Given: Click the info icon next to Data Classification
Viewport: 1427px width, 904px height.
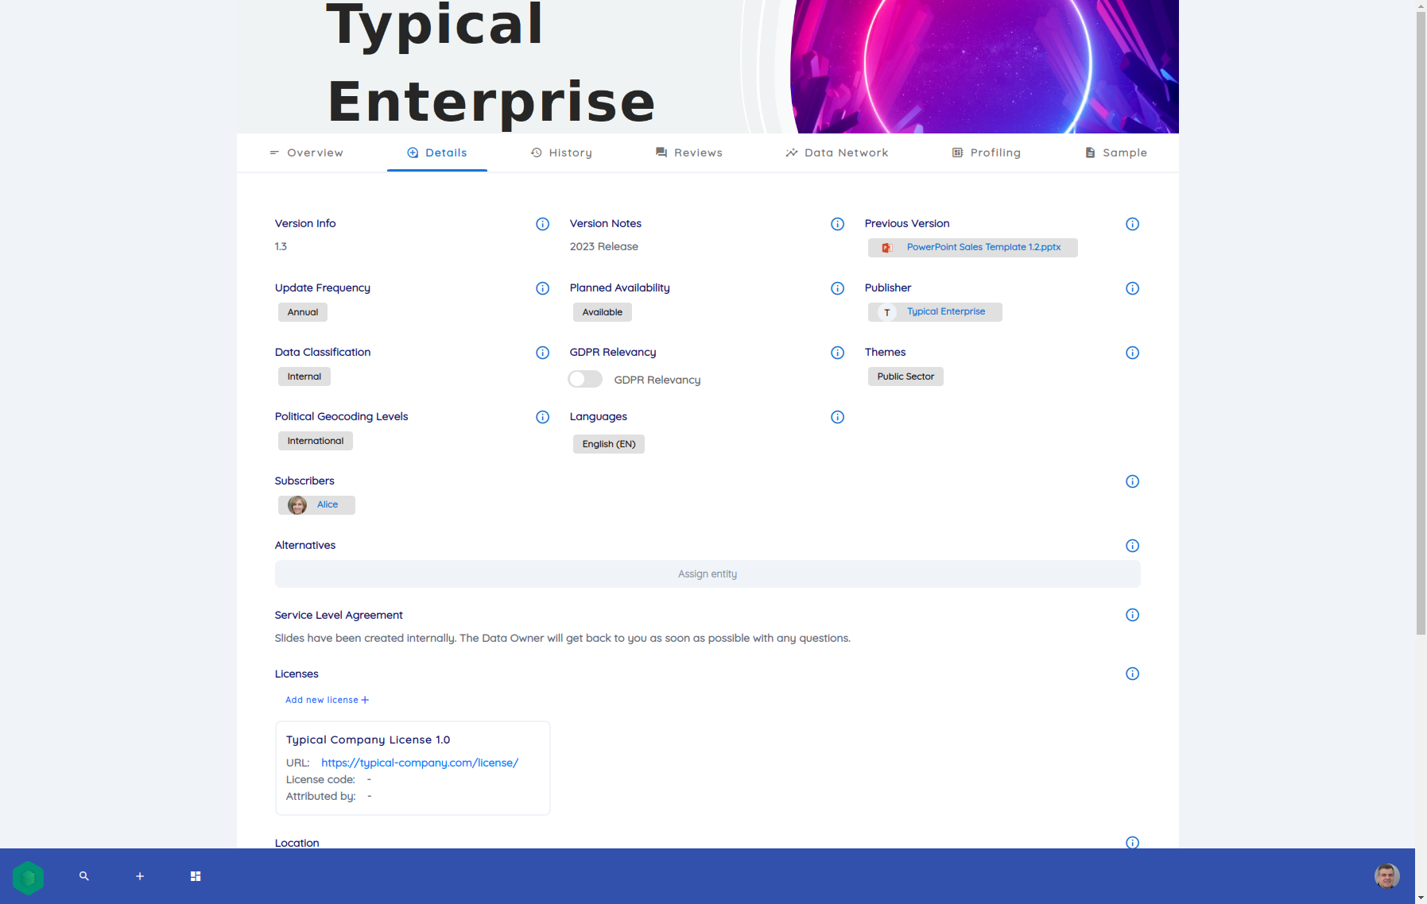Looking at the screenshot, I should point(542,353).
